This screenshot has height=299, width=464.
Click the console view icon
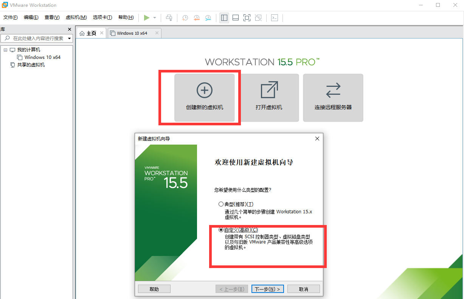tap(275, 18)
